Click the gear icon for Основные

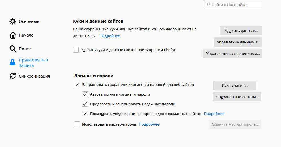tap(13, 21)
